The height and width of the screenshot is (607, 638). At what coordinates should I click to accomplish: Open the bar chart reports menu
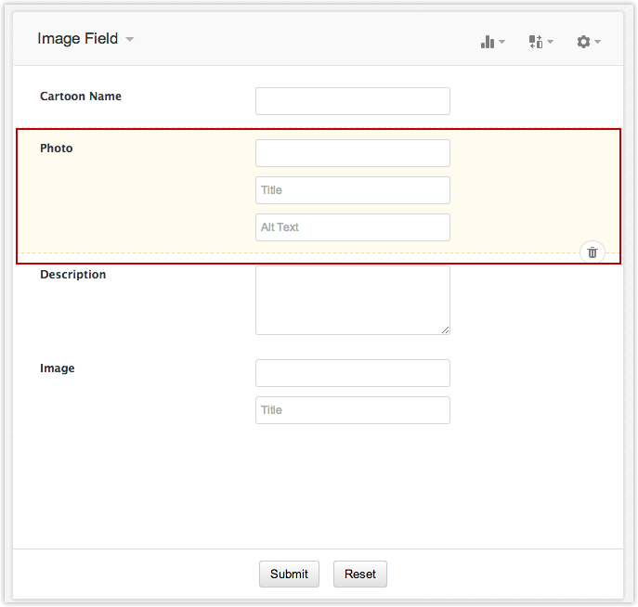tap(492, 42)
